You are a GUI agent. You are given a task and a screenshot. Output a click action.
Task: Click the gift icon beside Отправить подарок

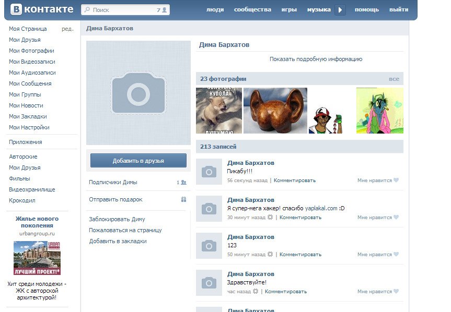183,199
